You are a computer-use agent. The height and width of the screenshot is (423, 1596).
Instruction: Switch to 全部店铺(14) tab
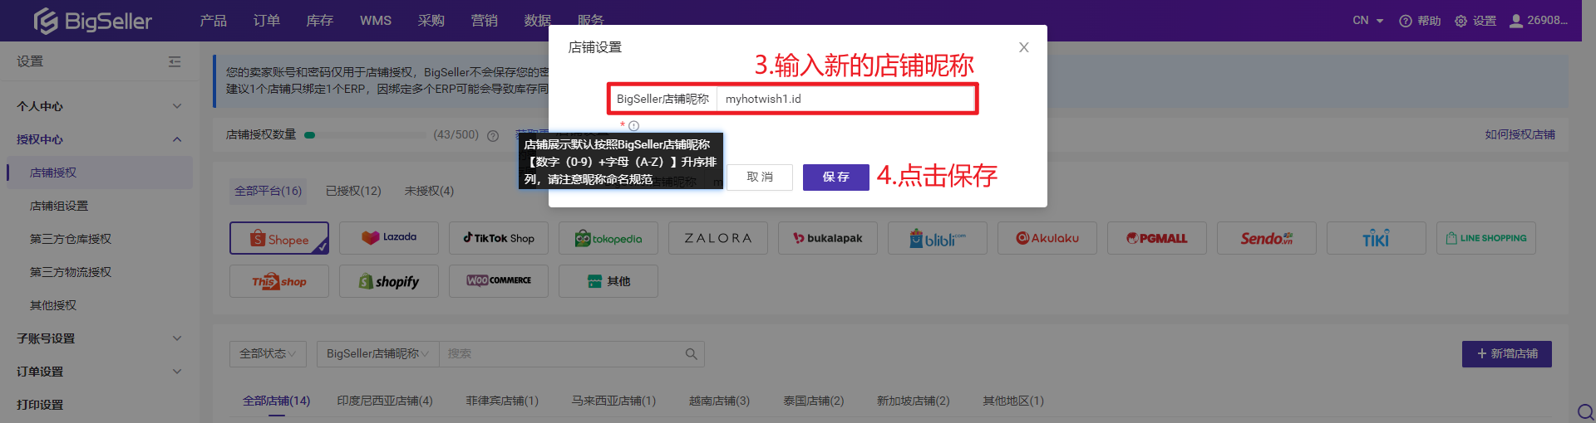point(276,401)
